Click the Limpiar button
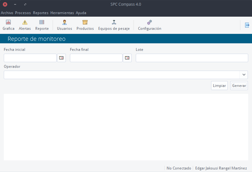 [x=219, y=85]
